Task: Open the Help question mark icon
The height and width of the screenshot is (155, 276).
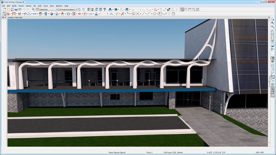Action: (105, 9)
